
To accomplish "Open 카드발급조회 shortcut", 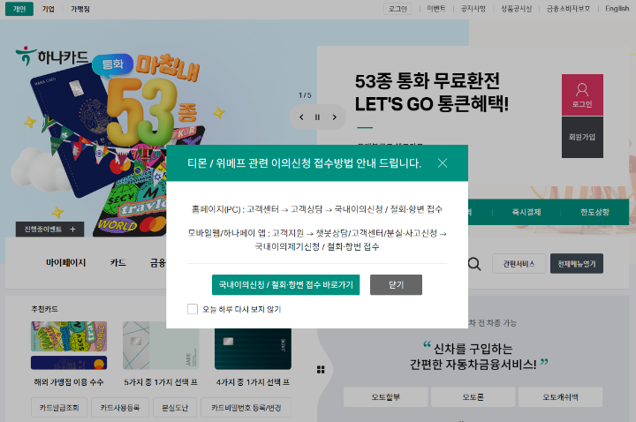I will (x=59, y=407).
